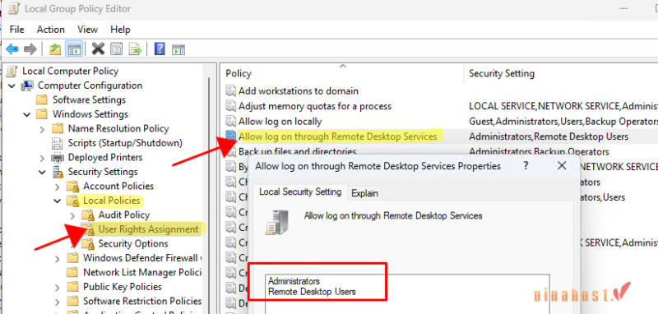
Task: Collapse the Windows Settings node
Action: pos(27,114)
